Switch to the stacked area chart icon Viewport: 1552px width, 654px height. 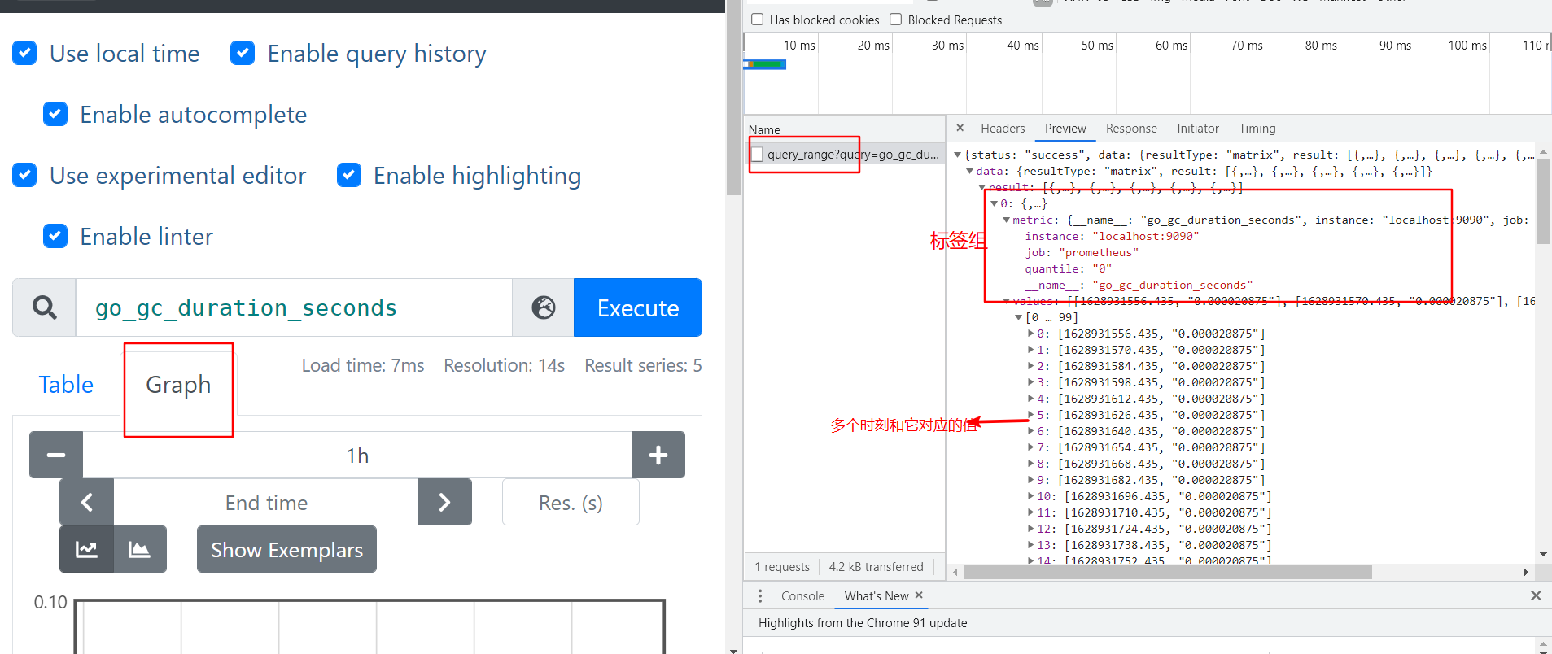pyautogui.click(x=140, y=549)
